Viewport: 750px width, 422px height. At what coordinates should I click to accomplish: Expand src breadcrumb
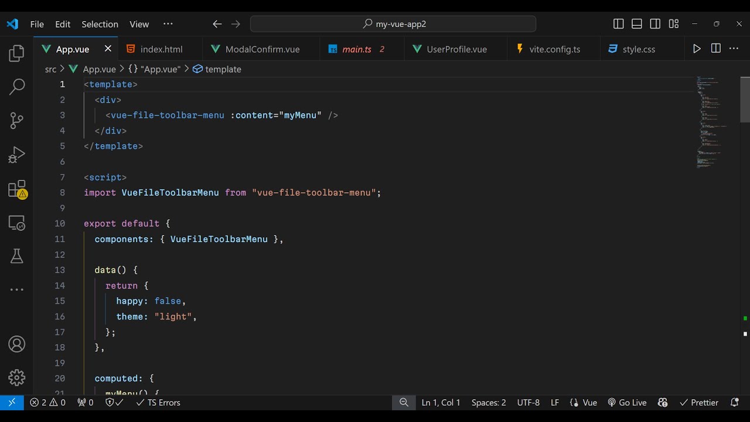click(51, 69)
